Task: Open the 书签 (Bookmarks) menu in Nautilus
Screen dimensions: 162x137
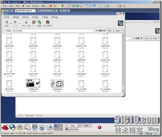Action: pyautogui.click(x=45, y=17)
